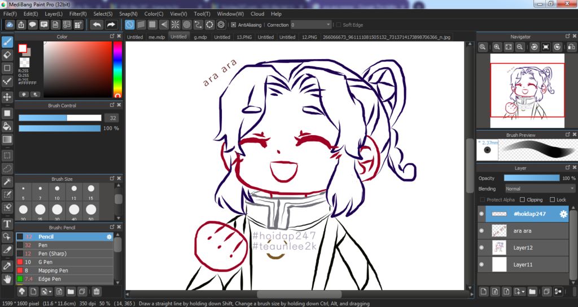The width and height of the screenshot is (578, 307).
Task: Select the G Pen brush
Action: pyautogui.click(x=64, y=262)
